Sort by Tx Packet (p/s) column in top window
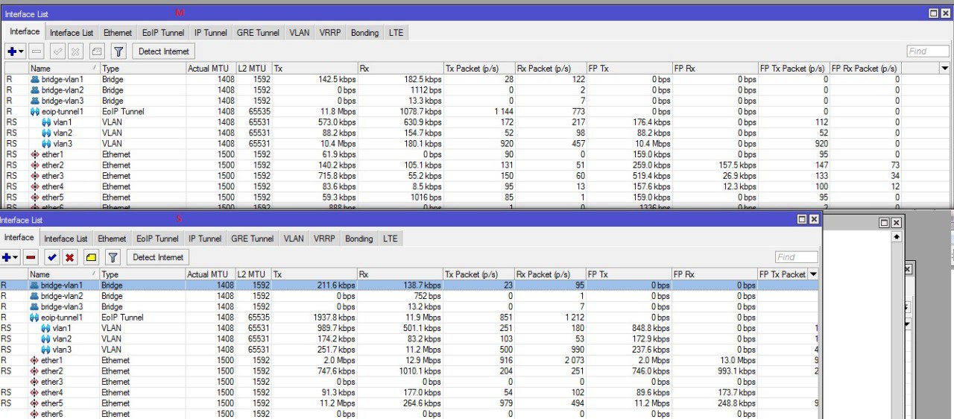This screenshot has height=419, width=954. pyautogui.click(x=478, y=68)
